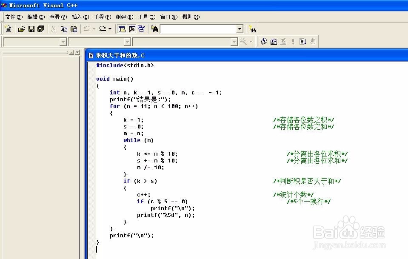Click the #include<stdio.h> line

coord(125,65)
